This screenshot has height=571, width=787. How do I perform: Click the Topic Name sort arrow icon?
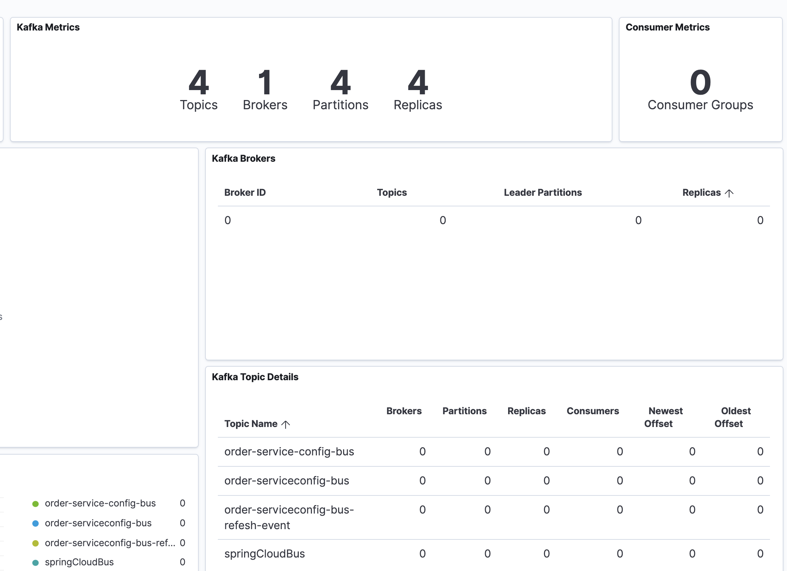pyautogui.click(x=286, y=424)
